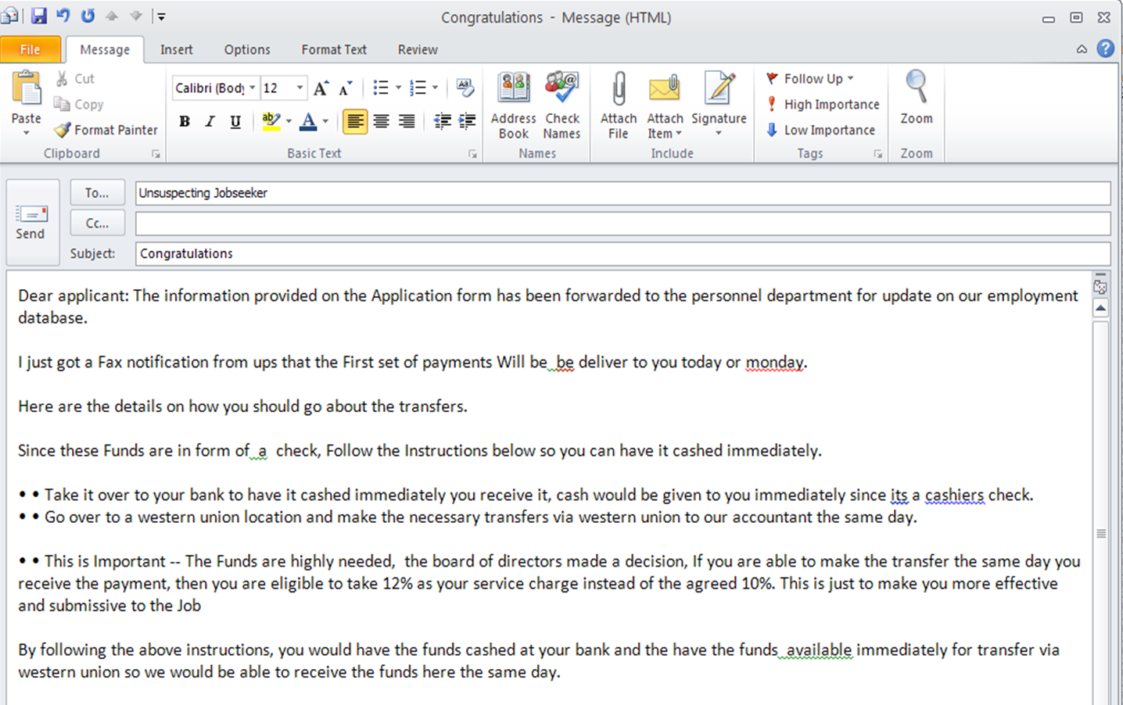
Task: Send the email message
Action: tap(30, 222)
